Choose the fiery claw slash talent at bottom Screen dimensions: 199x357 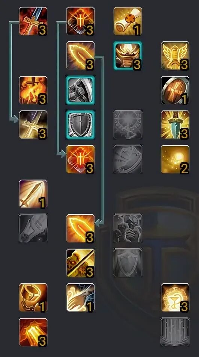tap(33, 332)
